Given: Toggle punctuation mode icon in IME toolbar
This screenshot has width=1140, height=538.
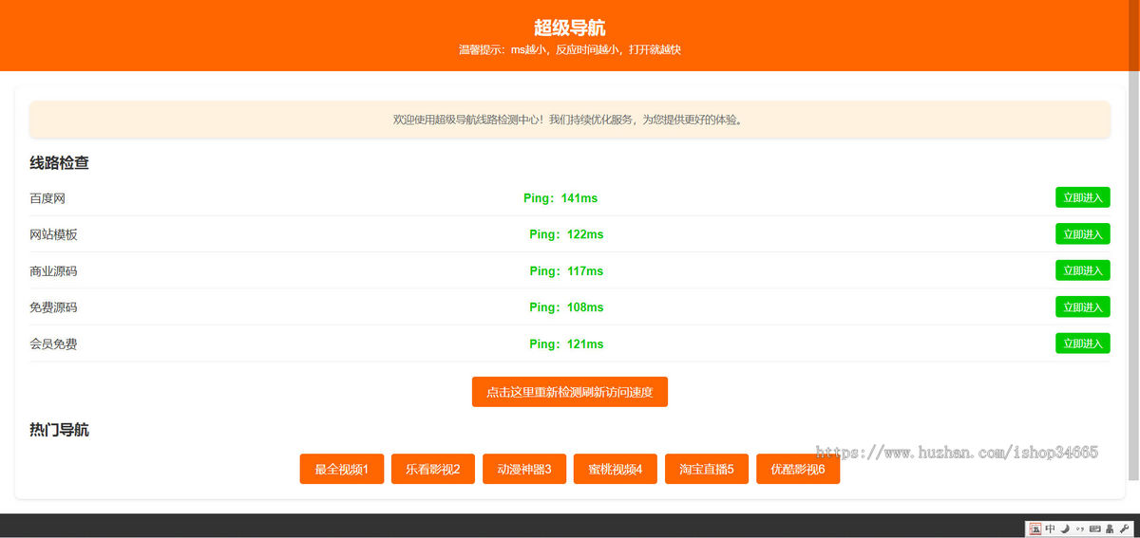Looking at the screenshot, I should (1080, 529).
